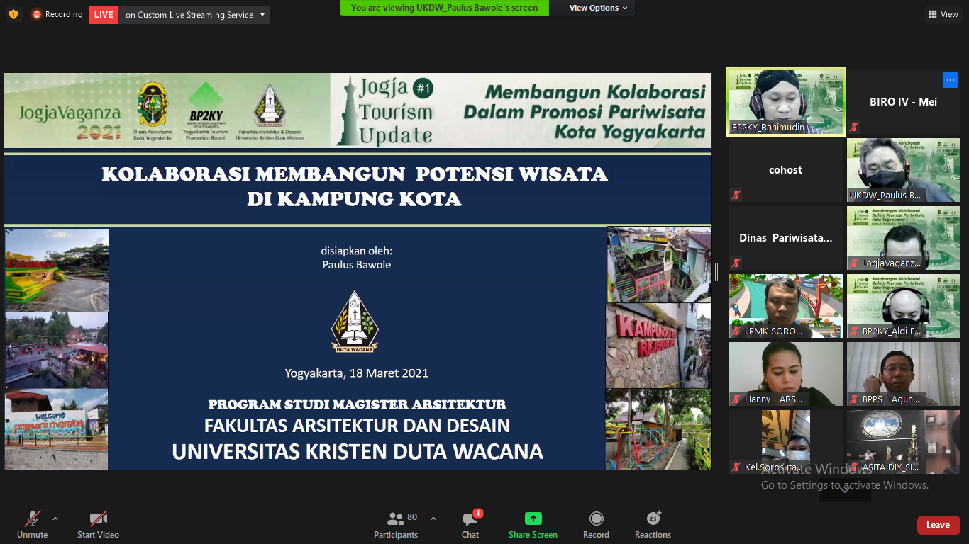Select LPMK SORO... video tile
Viewport: 969px width, 544px height.
[x=786, y=306]
